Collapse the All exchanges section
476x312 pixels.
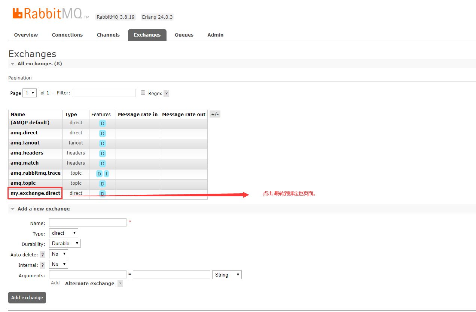click(x=40, y=64)
